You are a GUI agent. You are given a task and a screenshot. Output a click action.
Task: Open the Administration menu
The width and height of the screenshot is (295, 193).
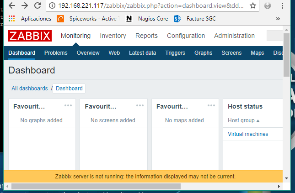(x=235, y=36)
